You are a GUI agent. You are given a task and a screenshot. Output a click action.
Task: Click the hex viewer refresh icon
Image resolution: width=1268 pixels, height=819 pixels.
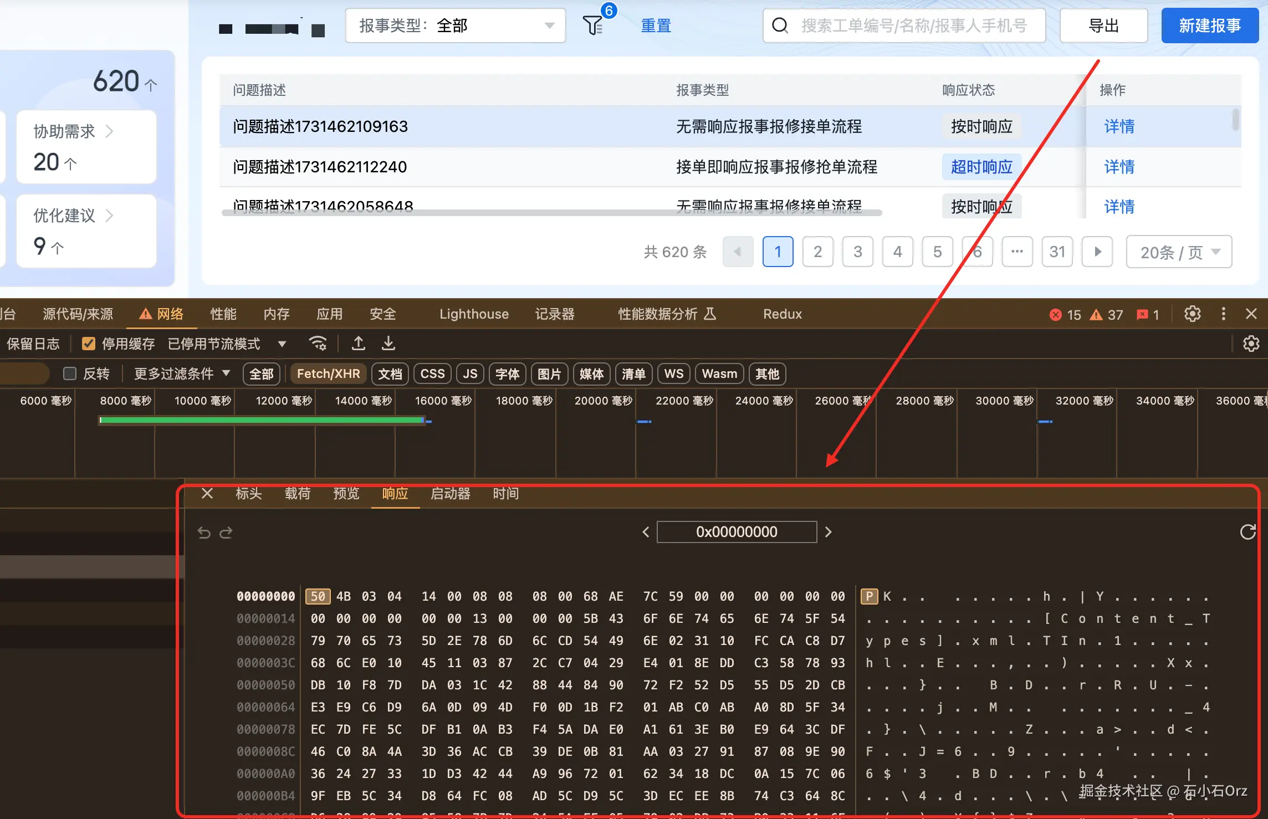pyautogui.click(x=1247, y=532)
